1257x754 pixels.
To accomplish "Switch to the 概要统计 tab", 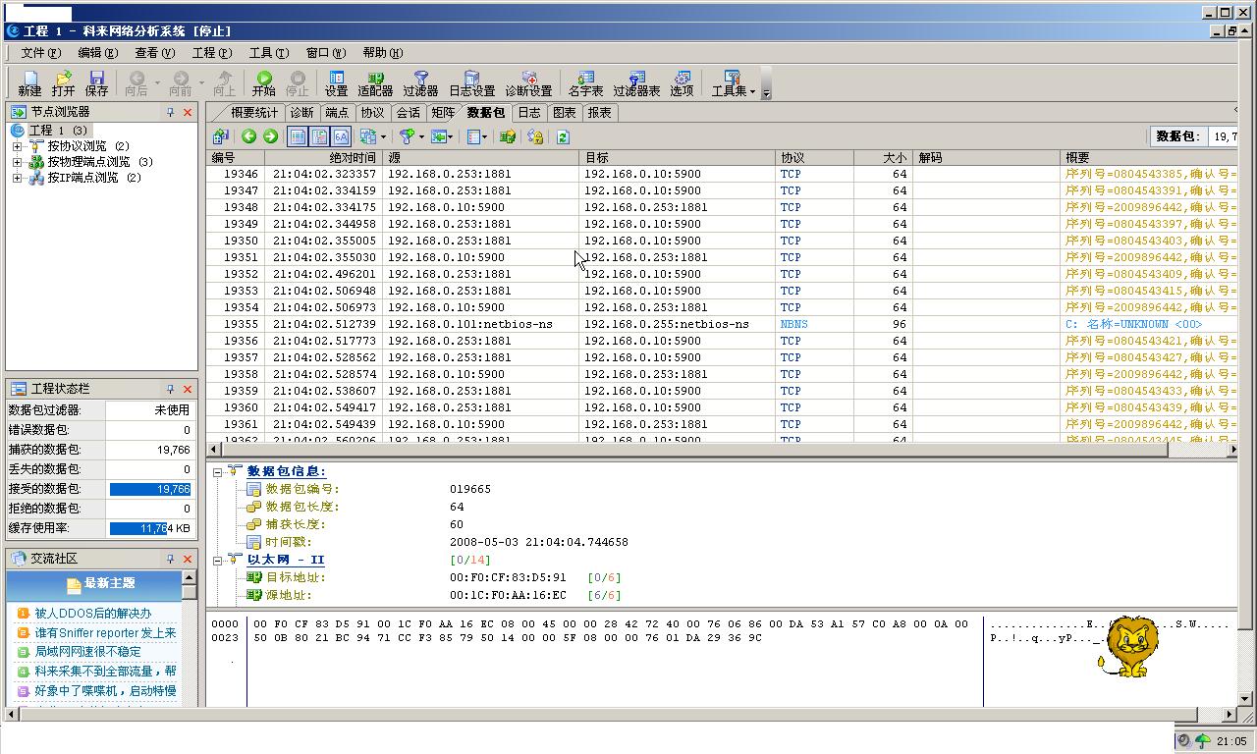I will 253,113.
